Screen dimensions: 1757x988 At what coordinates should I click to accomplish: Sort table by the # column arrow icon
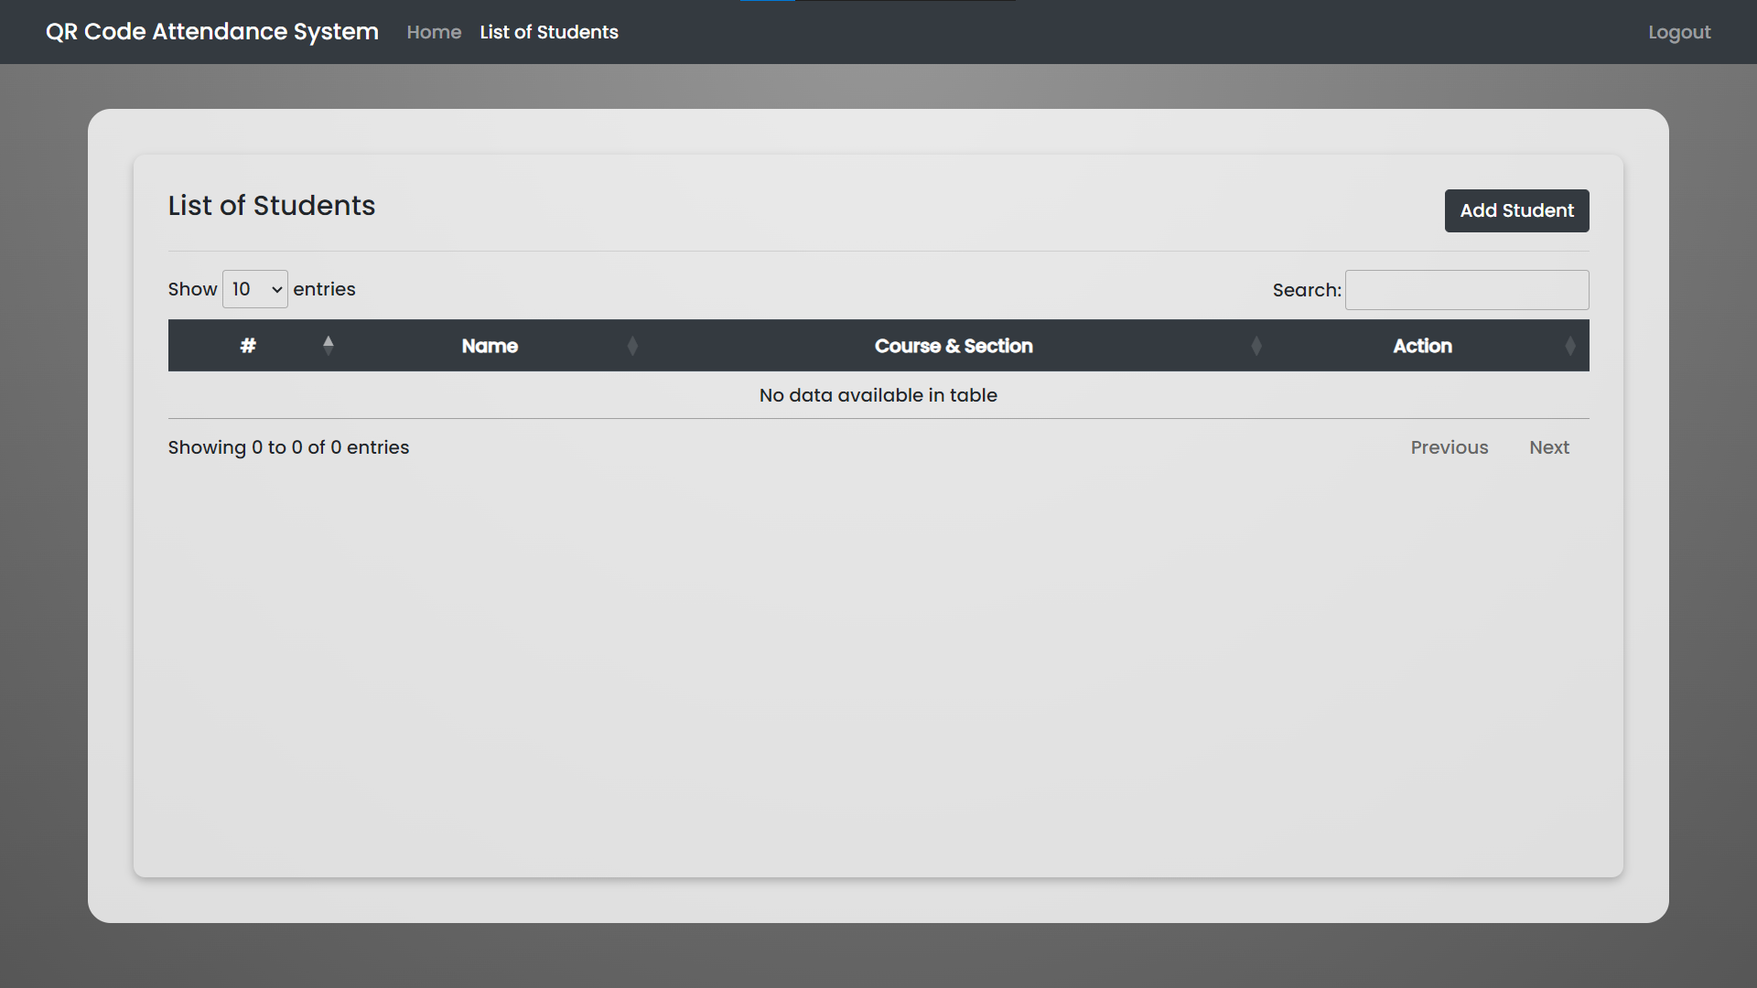[329, 345]
